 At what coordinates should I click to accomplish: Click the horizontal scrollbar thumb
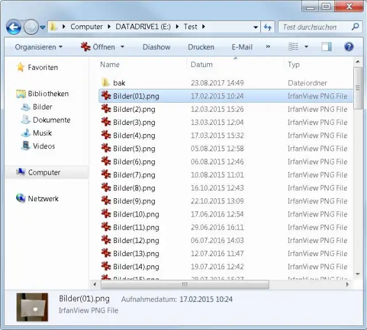click(x=183, y=284)
